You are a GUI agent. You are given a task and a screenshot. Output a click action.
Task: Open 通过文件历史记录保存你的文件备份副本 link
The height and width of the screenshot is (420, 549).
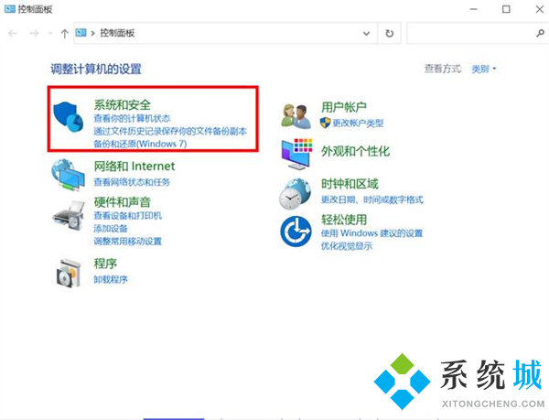pyautogui.click(x=170, y=131)
